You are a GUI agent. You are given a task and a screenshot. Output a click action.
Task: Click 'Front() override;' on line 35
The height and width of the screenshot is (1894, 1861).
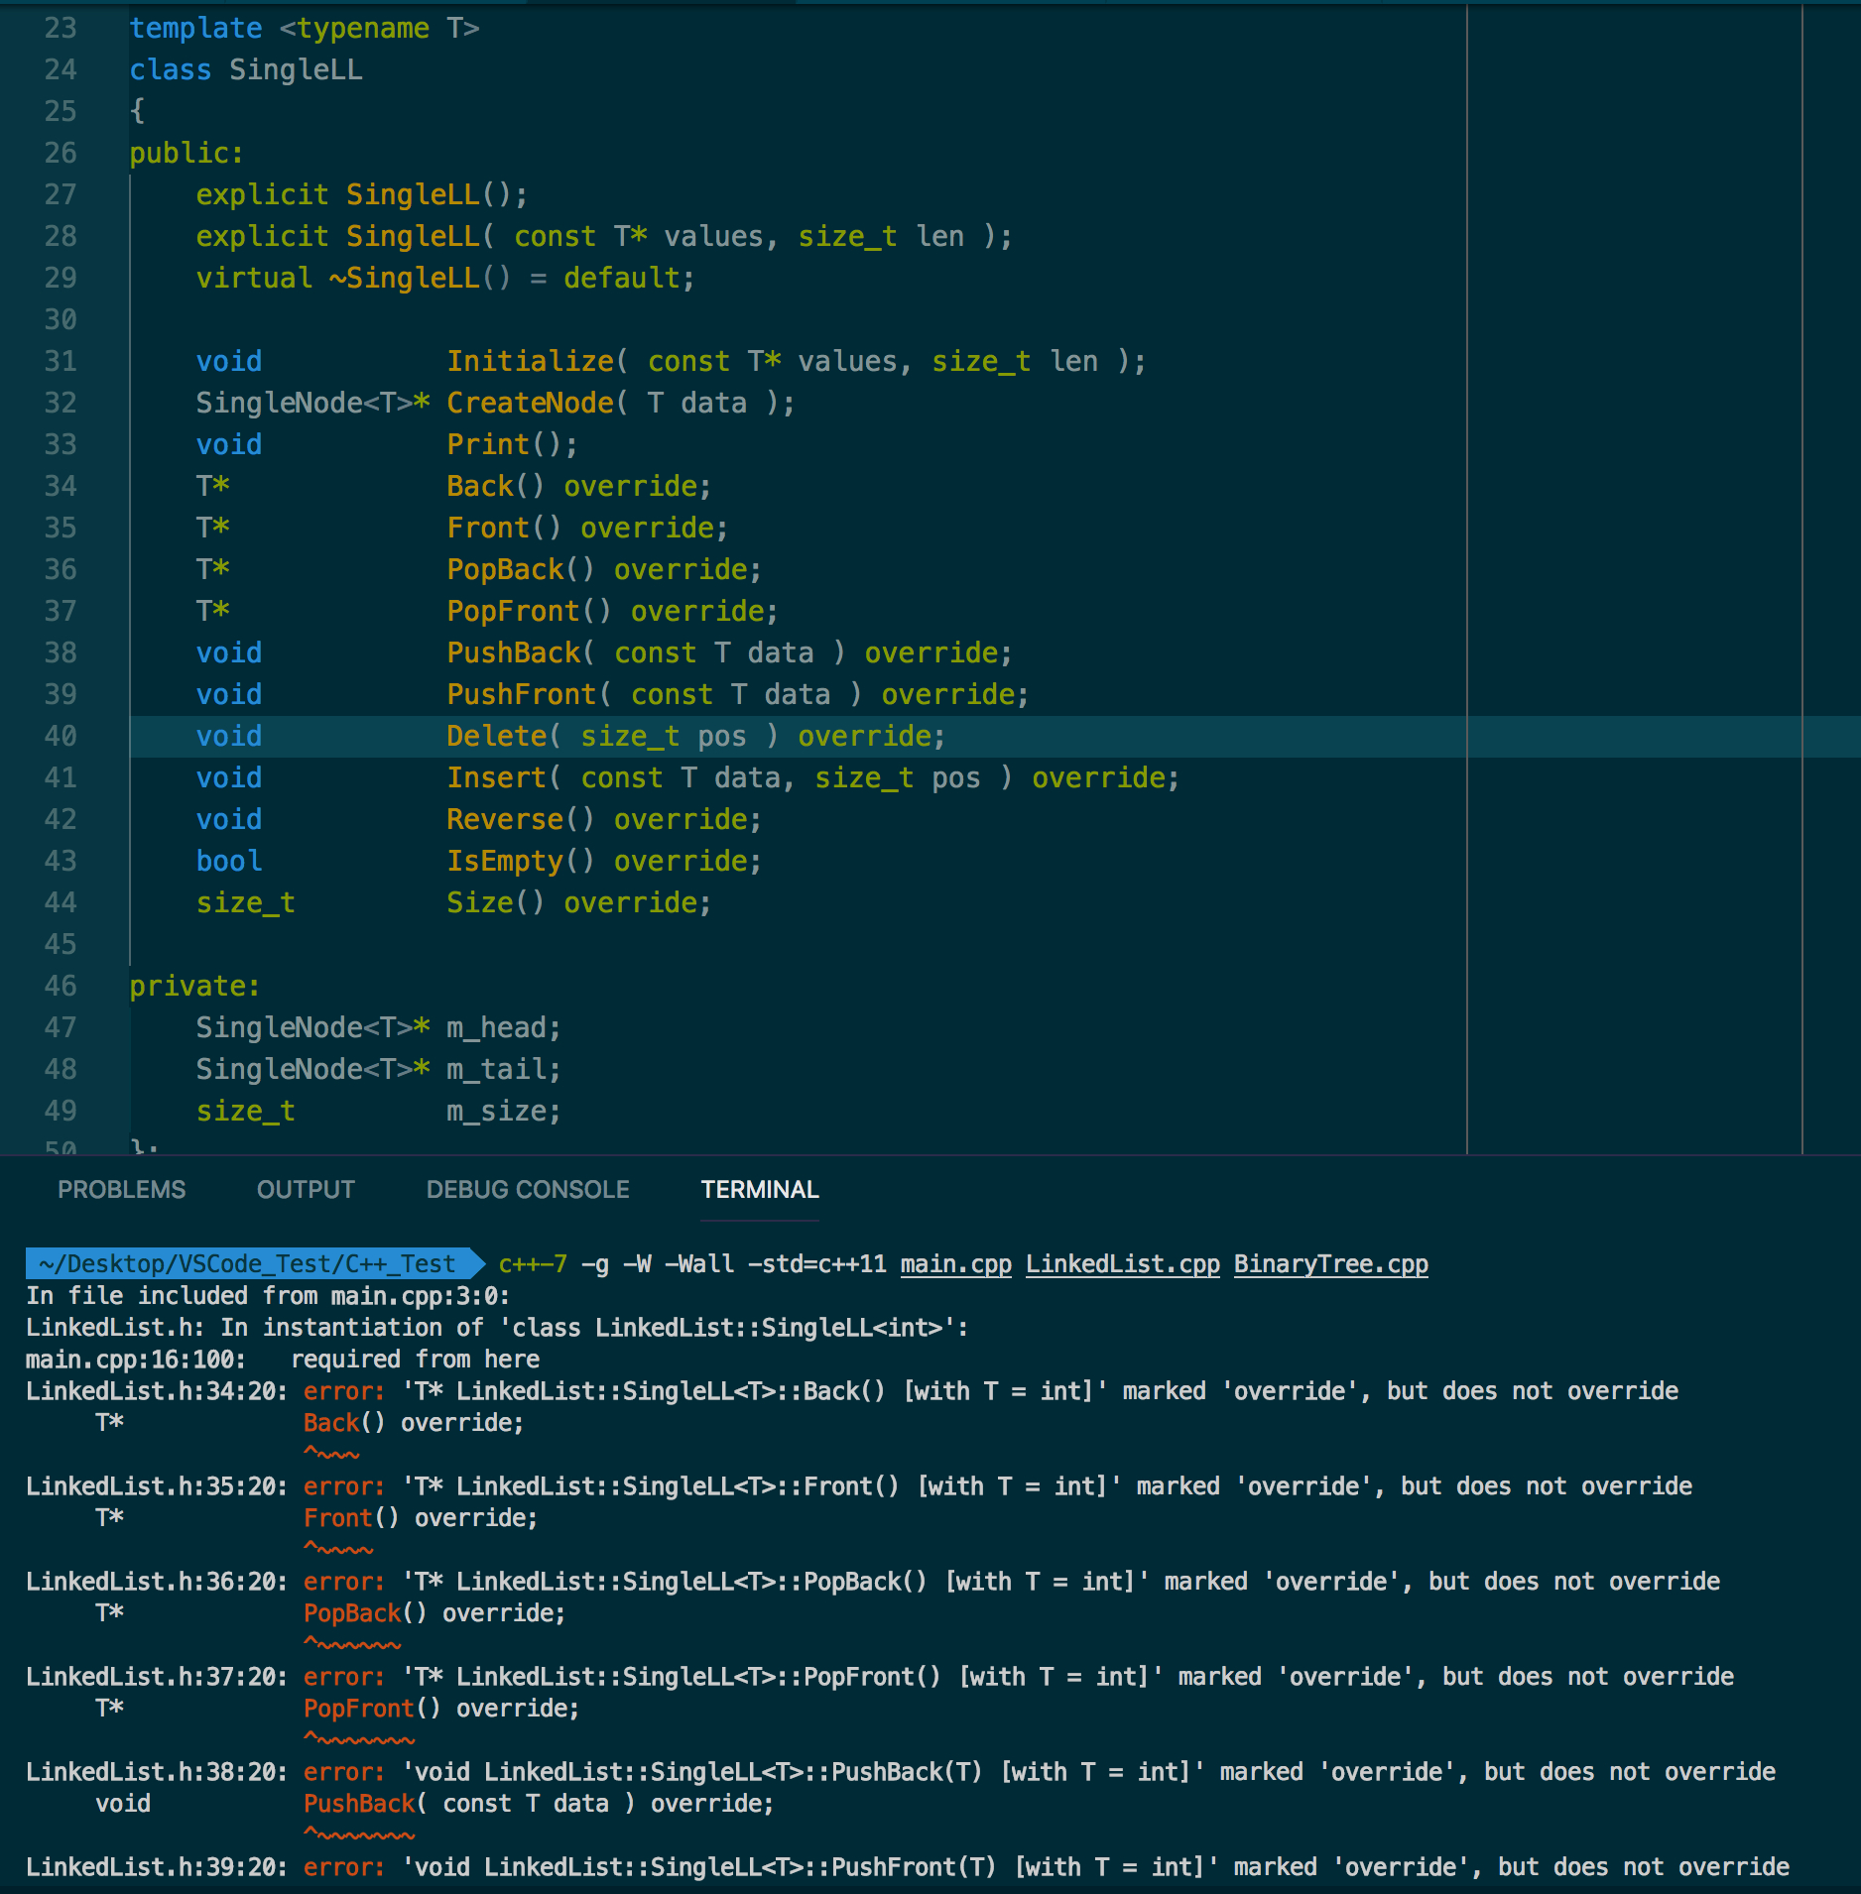click(587, 528)
